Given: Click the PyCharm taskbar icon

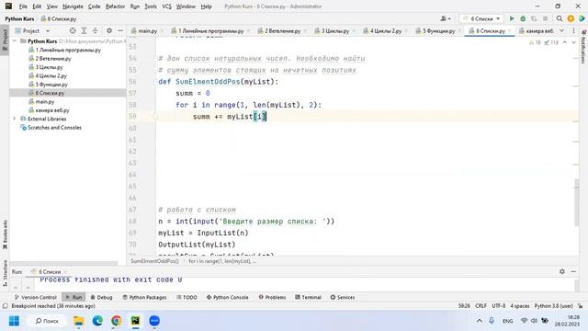Looking at the screenshot, I should (x=135, y=321).
